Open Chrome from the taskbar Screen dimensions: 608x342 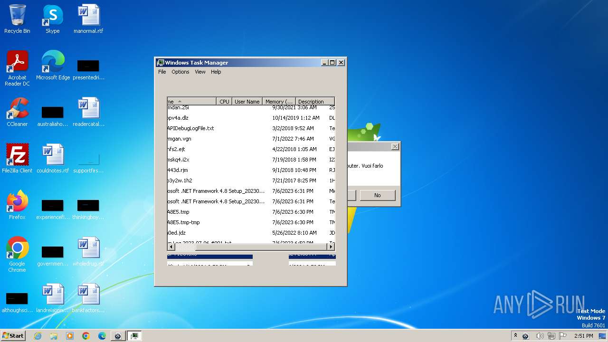click(x=86, y=336)
